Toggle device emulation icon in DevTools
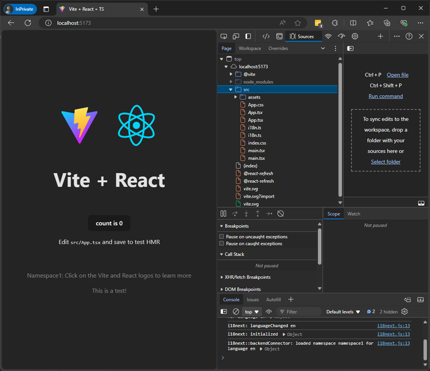Viewport: 430px width, 371px height. 236,36
